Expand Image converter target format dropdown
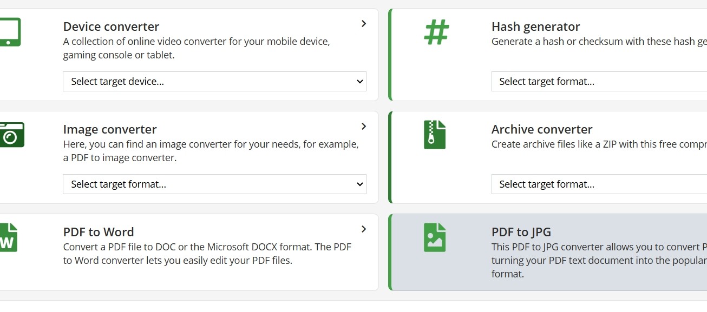This screenshot has width=707, height=312. pos(214,184)
